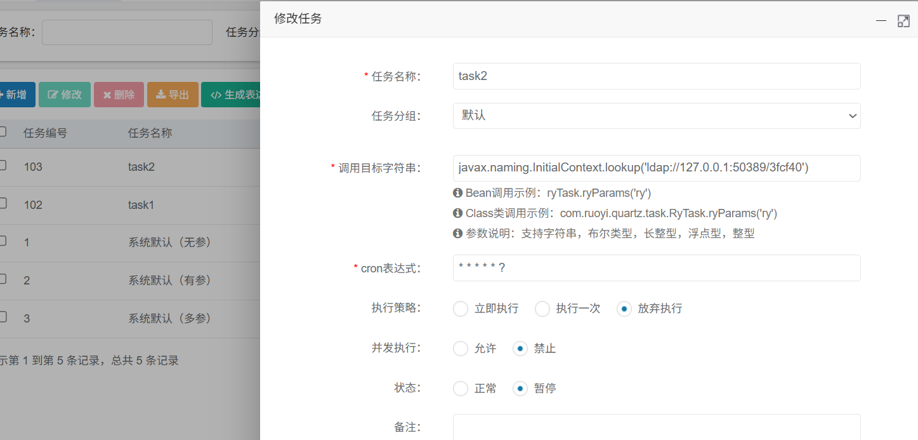The height and width of the screenshot is (440, 918).
Task: Tick the checkbox for task 102 row
Action: 3,203
